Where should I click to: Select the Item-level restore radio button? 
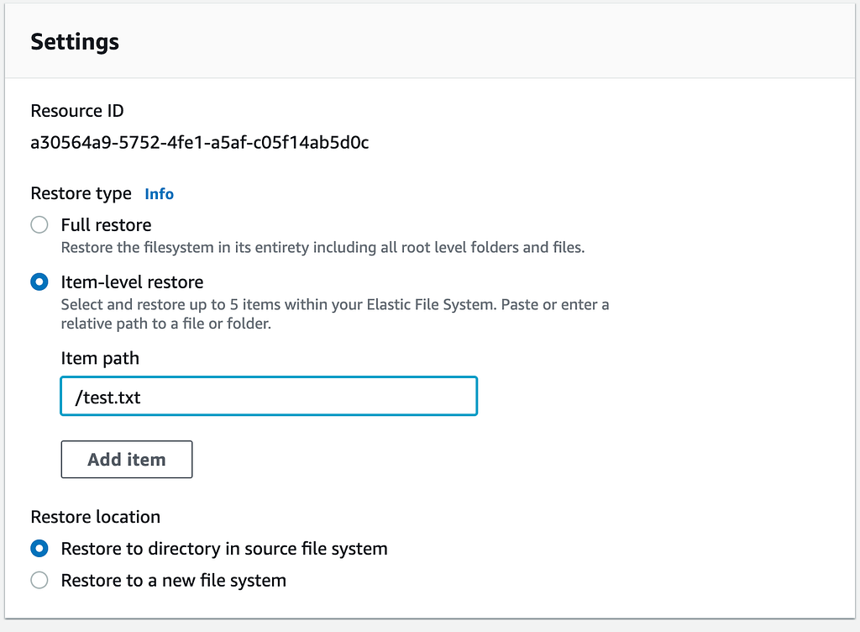pyautogui.click(x=39, y=282)
